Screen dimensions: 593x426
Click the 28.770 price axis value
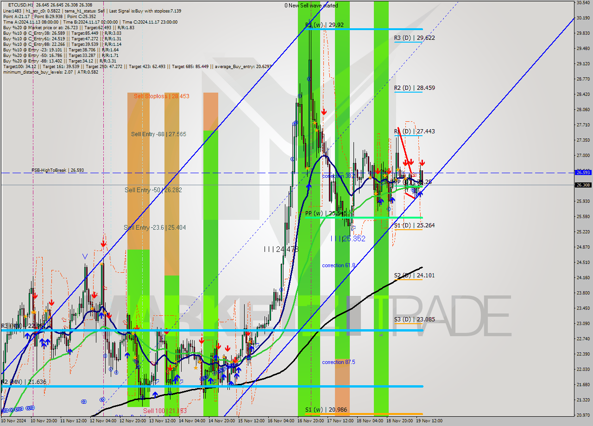(583, 79)
